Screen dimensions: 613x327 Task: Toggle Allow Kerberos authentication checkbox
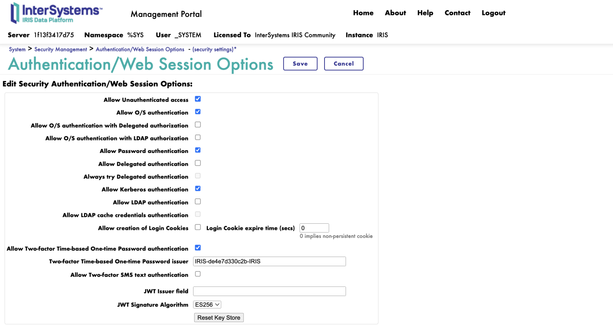click(198, 189)
